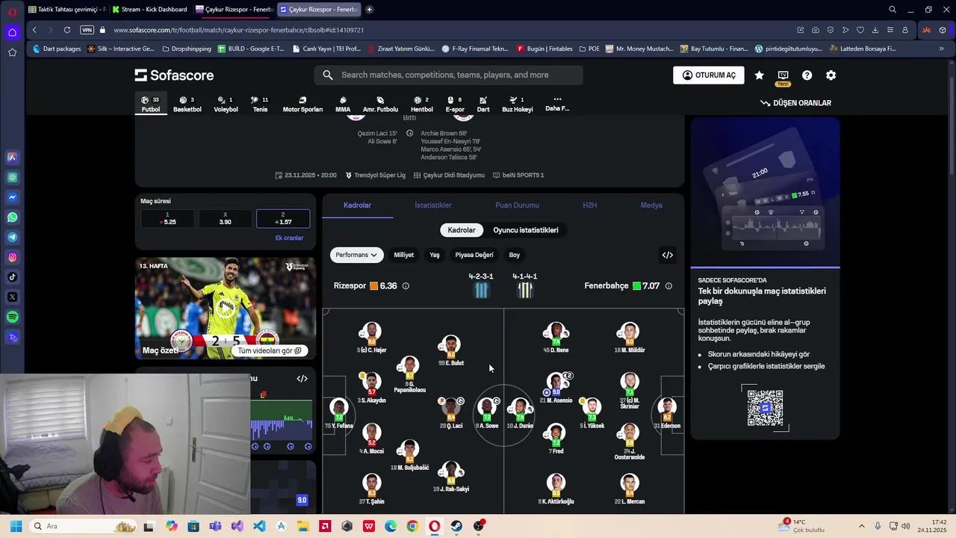Select Basketbol sport icon
This screenshot has height=538, width=956.
click(x=187, y=105)
